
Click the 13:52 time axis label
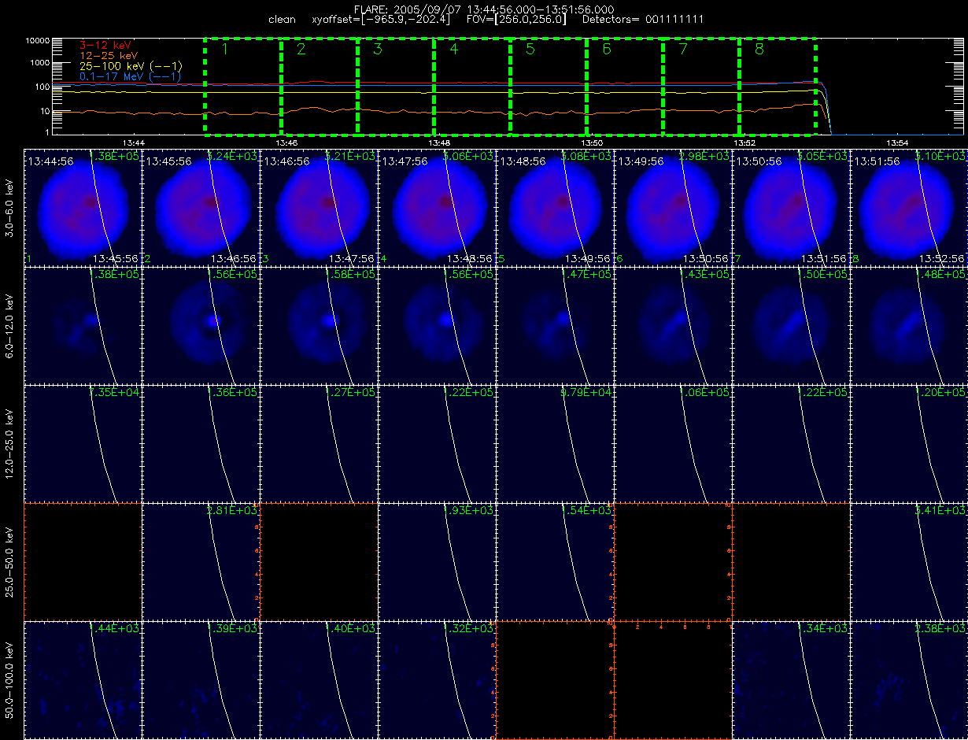tap(744, 142)
